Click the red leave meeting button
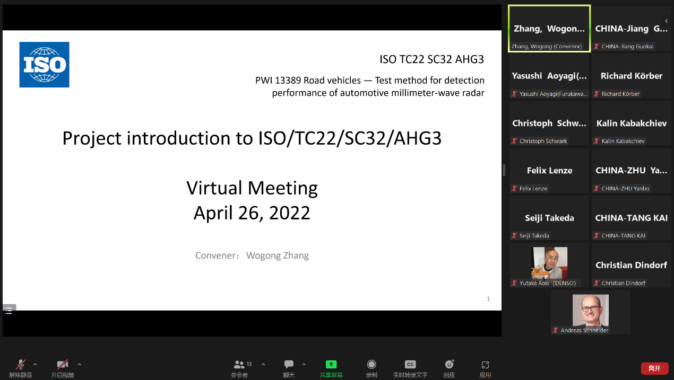The width and height of the screenshot is (674, 380). (654, 368)
